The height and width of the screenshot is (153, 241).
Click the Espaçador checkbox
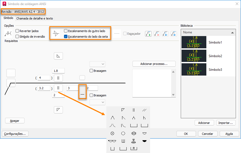click(125, 34)
